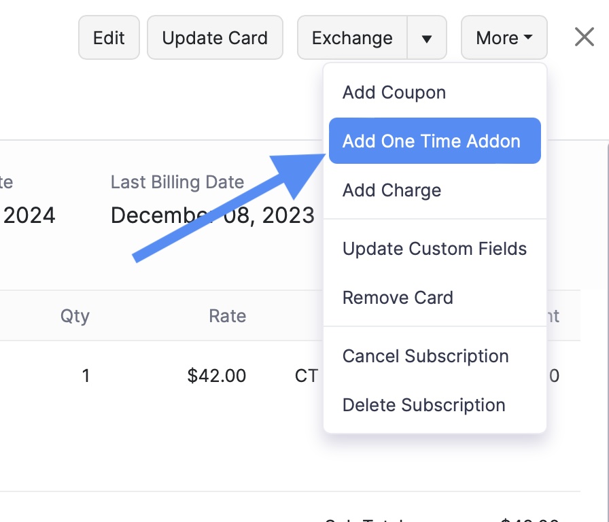Click Delete Subscription in the menu

pyautogui.click(x=423, y=405)
